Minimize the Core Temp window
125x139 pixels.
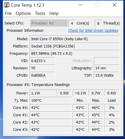[80, 5]
